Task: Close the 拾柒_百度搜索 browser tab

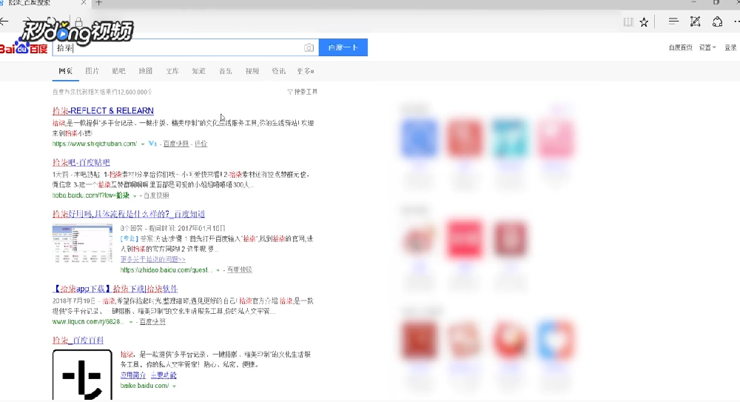Action: click(x=84, y=2)
